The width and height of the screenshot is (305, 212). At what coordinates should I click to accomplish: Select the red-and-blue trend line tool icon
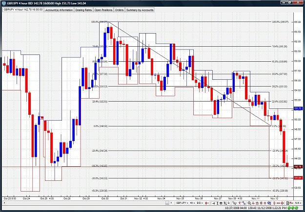tap(240, 203)
